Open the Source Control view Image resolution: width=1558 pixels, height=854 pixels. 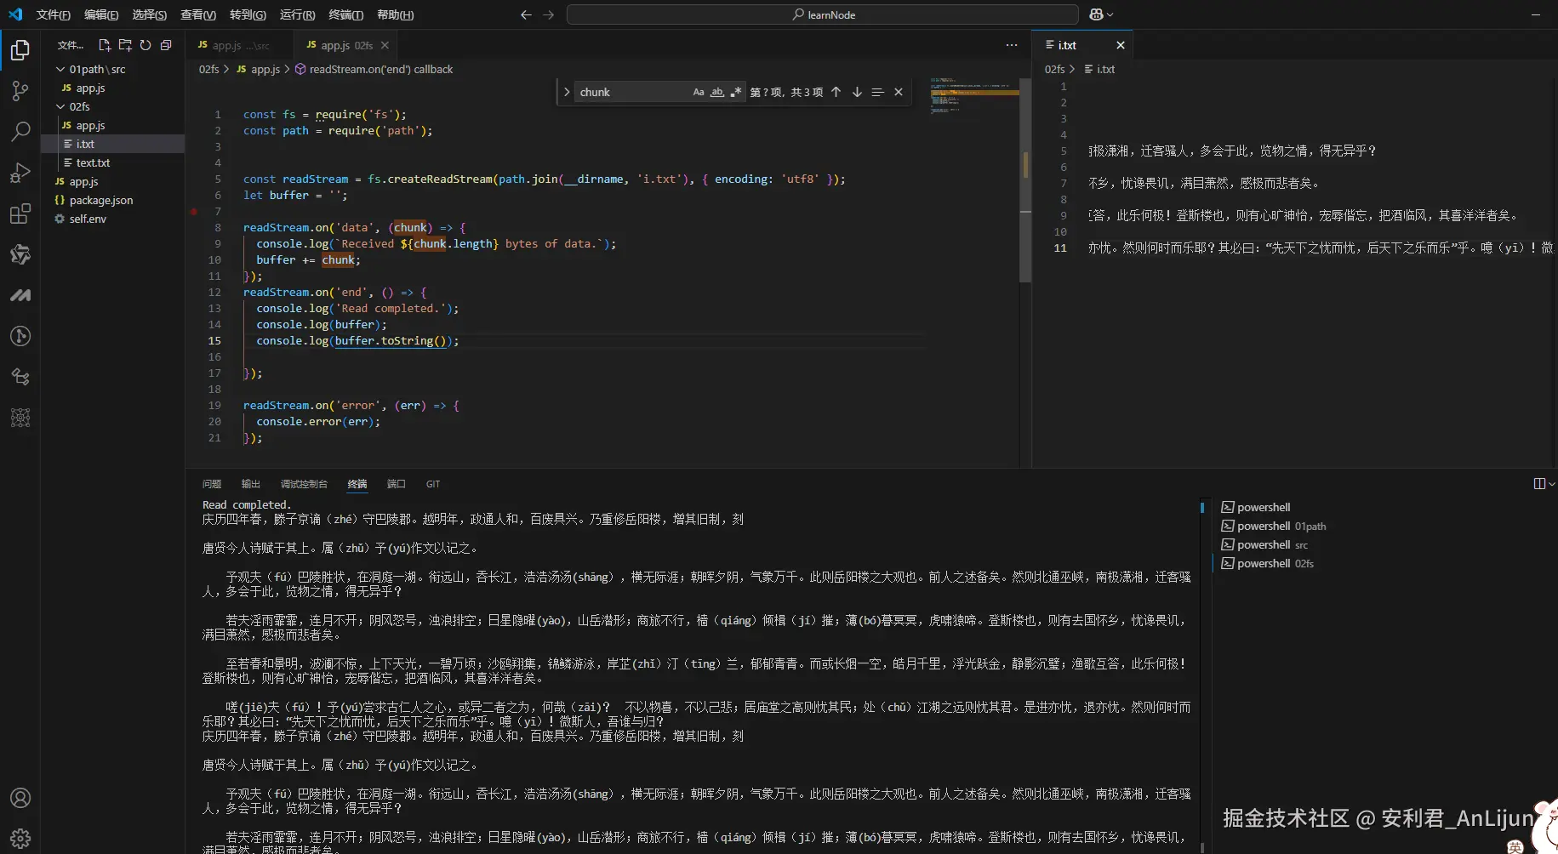20,91
